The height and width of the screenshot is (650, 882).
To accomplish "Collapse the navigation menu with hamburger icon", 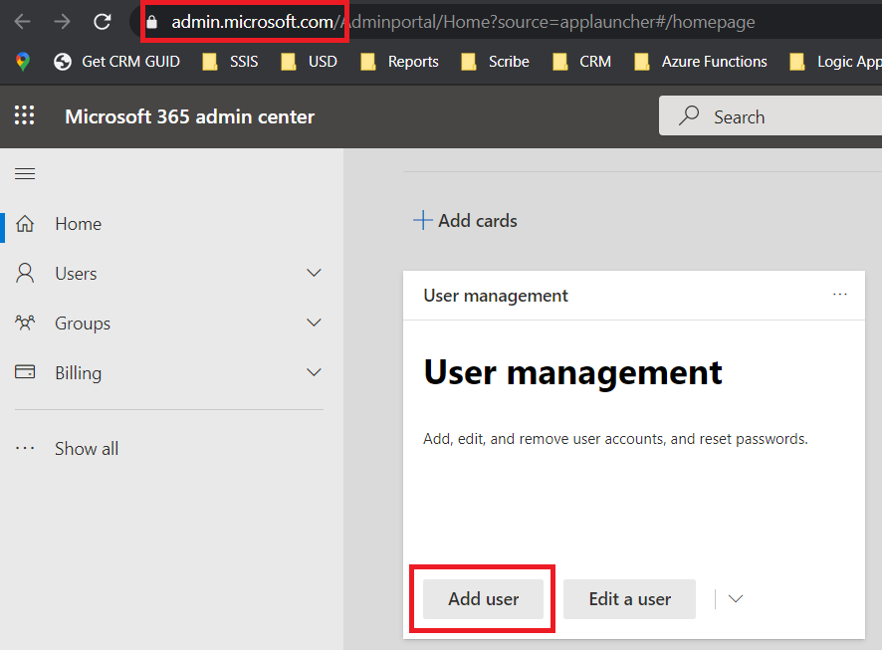I will pos(25,174).
